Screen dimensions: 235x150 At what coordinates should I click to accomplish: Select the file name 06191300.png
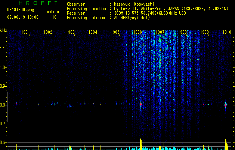click(x=21, y=10)
